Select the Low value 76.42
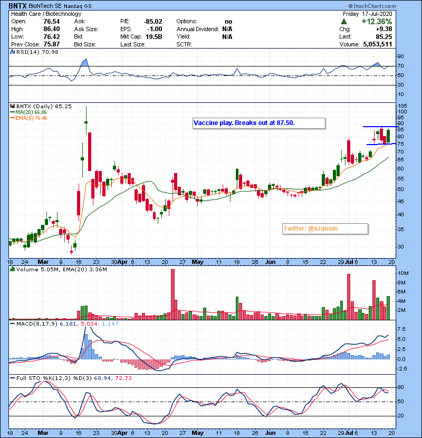 point(52,36)
